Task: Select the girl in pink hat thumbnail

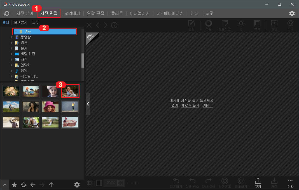Action: 50,107
